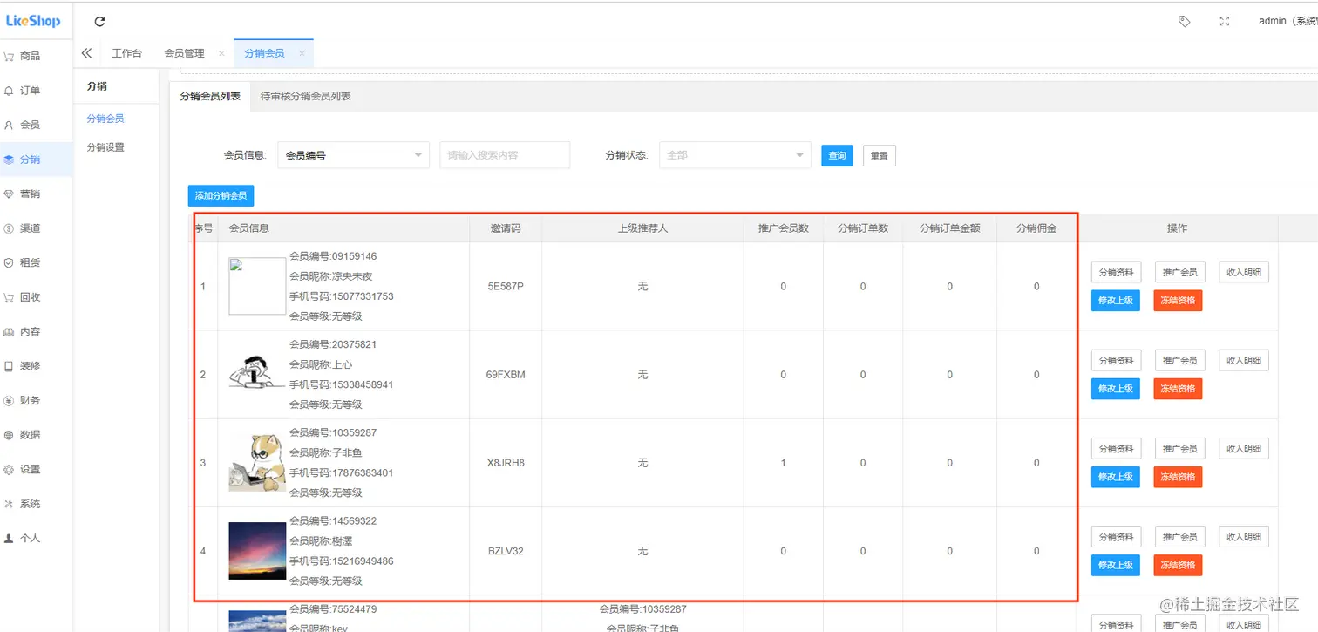1318x632 pixels.
Task: Open 分销会员 in the submenu
Action: [x=105, y=119]
